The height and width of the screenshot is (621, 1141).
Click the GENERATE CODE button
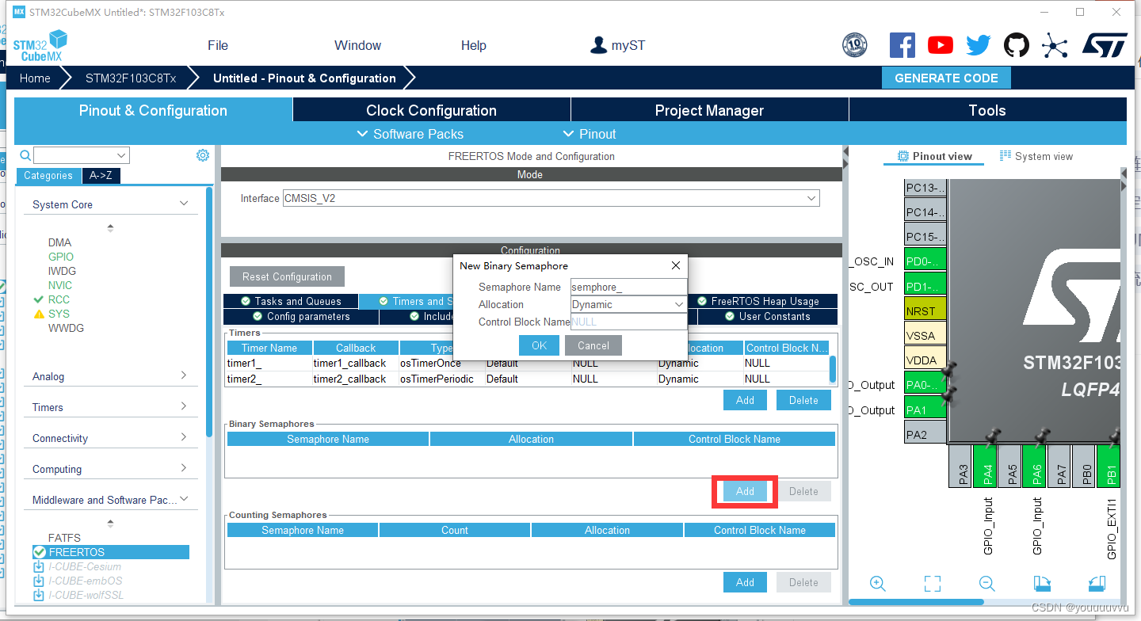coord(946,78)
